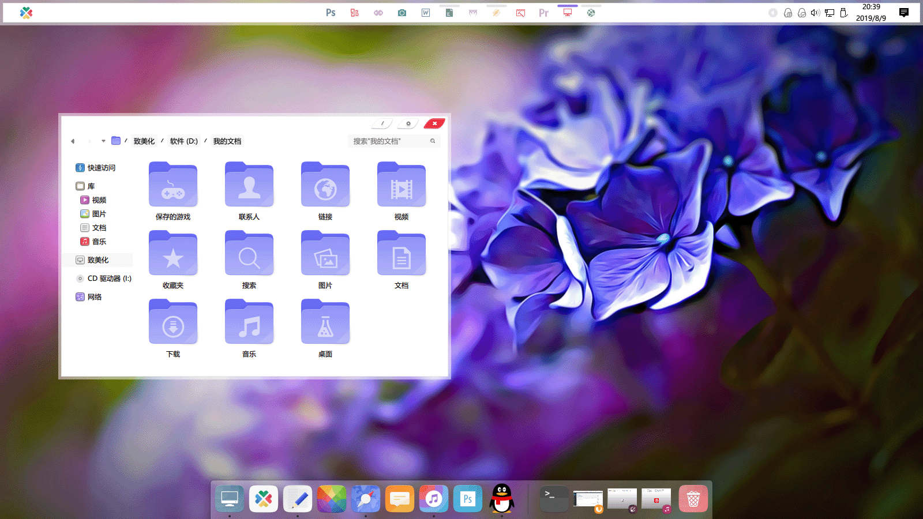Viewport: 923px width, 519px height.
Task: Launch Premiere Pro from the top taskbar
Action: (x=543, y=12)
